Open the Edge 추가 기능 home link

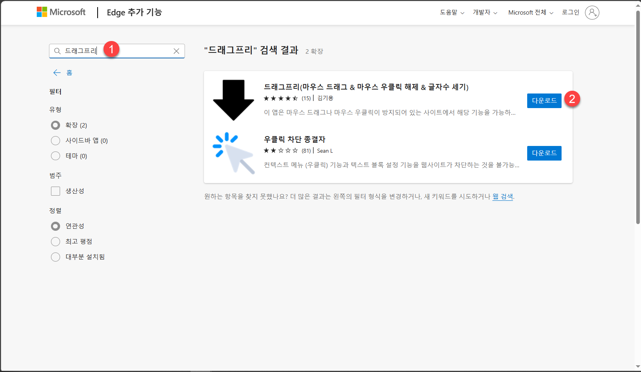[134, 12]
